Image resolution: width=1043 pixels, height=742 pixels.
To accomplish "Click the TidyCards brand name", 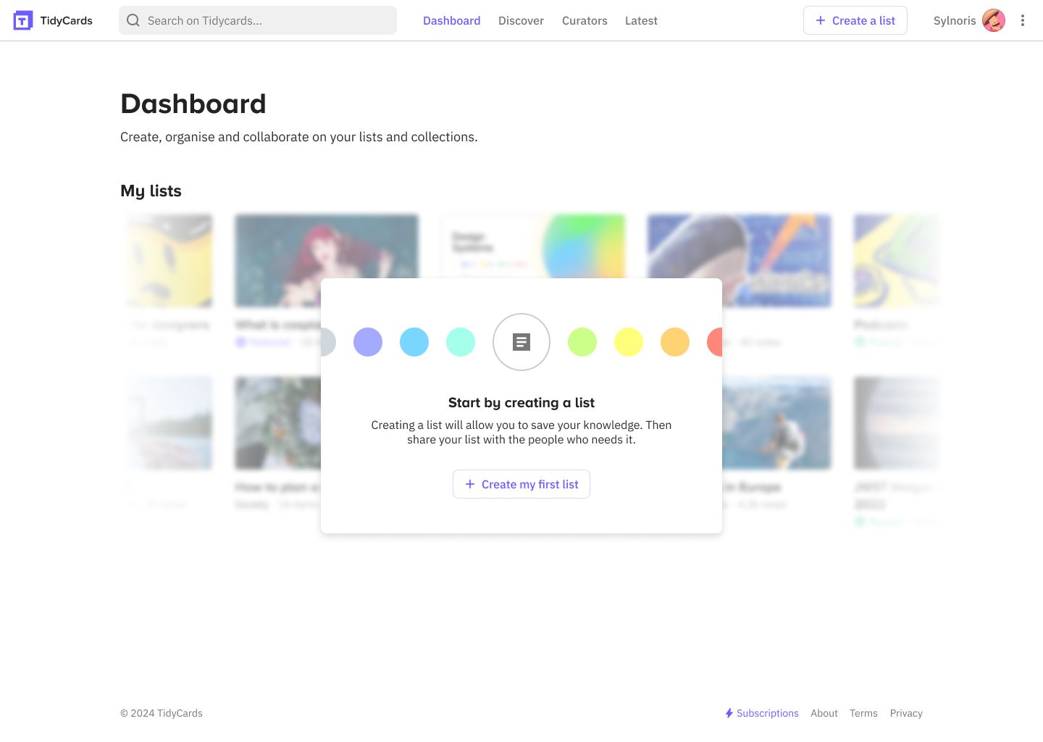I will click(x=67, y=20).
